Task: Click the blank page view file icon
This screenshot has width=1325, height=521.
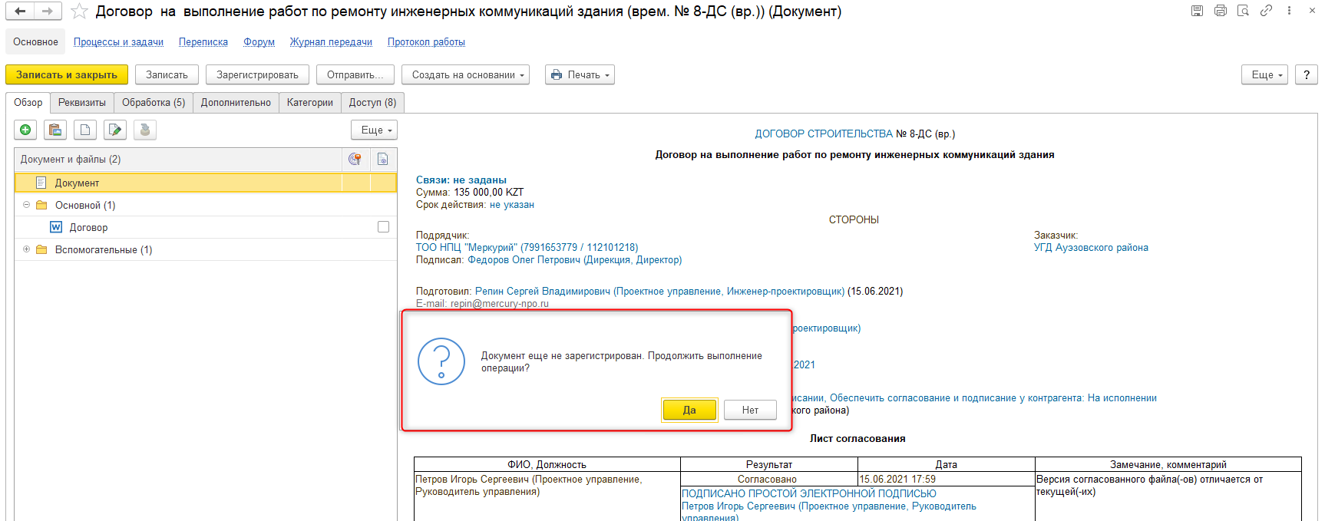Action: pos(85,130)
